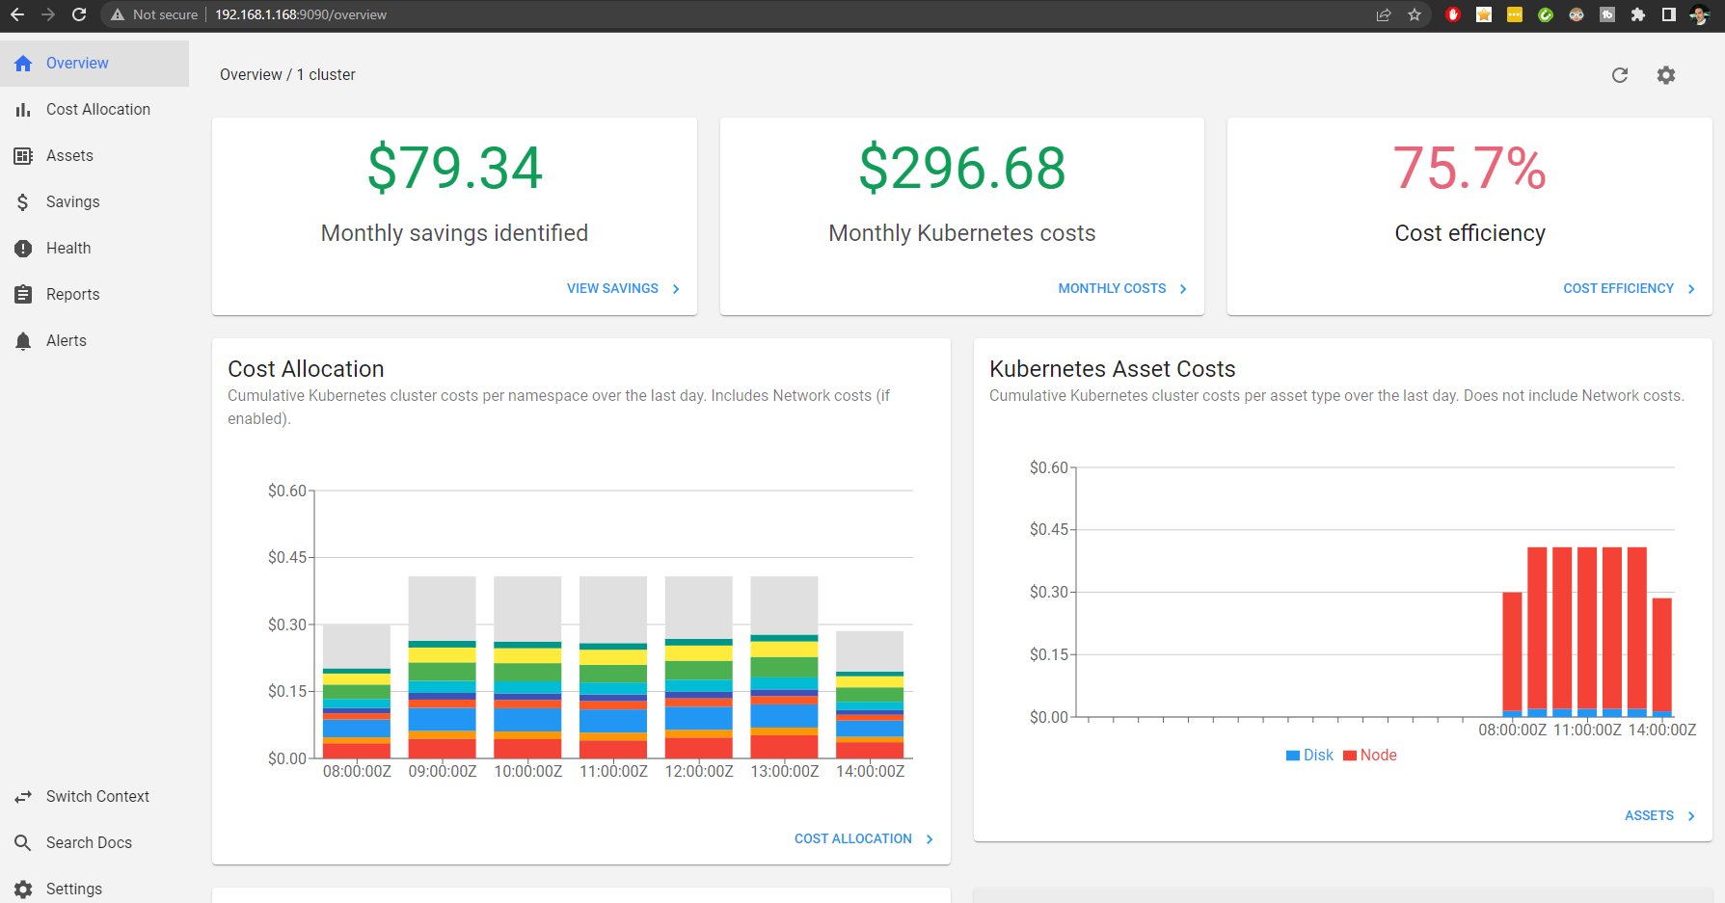Click the chevron next to ASSETS link
The width and height of the screenshot is (1725, 903).
pos(1691,816)
